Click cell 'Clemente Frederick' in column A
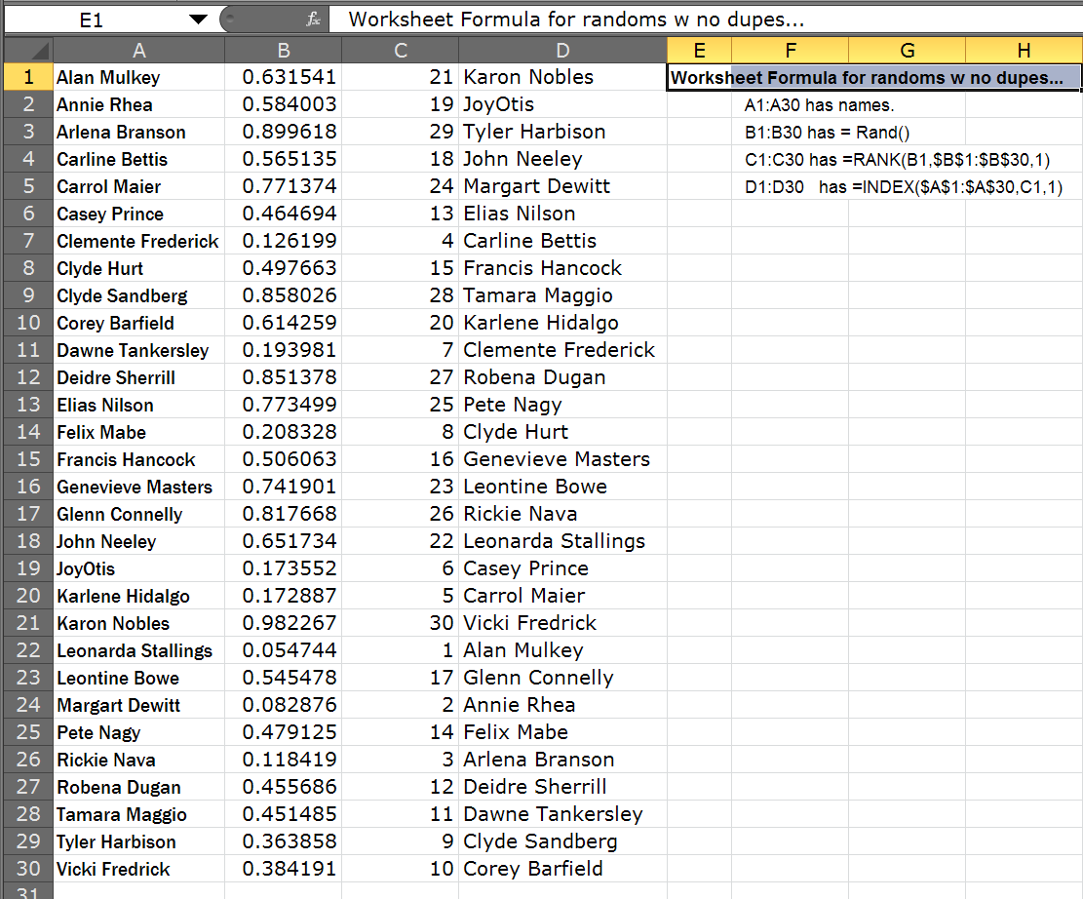The height and width of the screenshot is (899, 1083). coord(138,241)
